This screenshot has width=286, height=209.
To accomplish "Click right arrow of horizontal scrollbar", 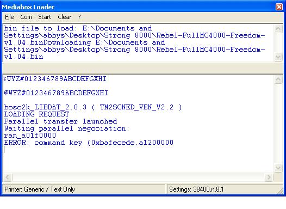I will point(269,177).
